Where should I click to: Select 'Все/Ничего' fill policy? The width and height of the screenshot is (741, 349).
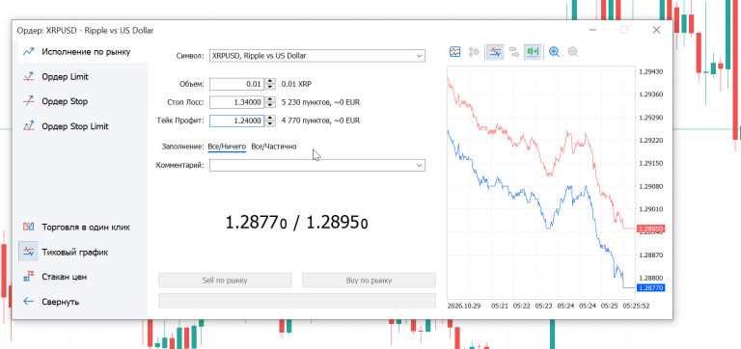coord(227,147)
